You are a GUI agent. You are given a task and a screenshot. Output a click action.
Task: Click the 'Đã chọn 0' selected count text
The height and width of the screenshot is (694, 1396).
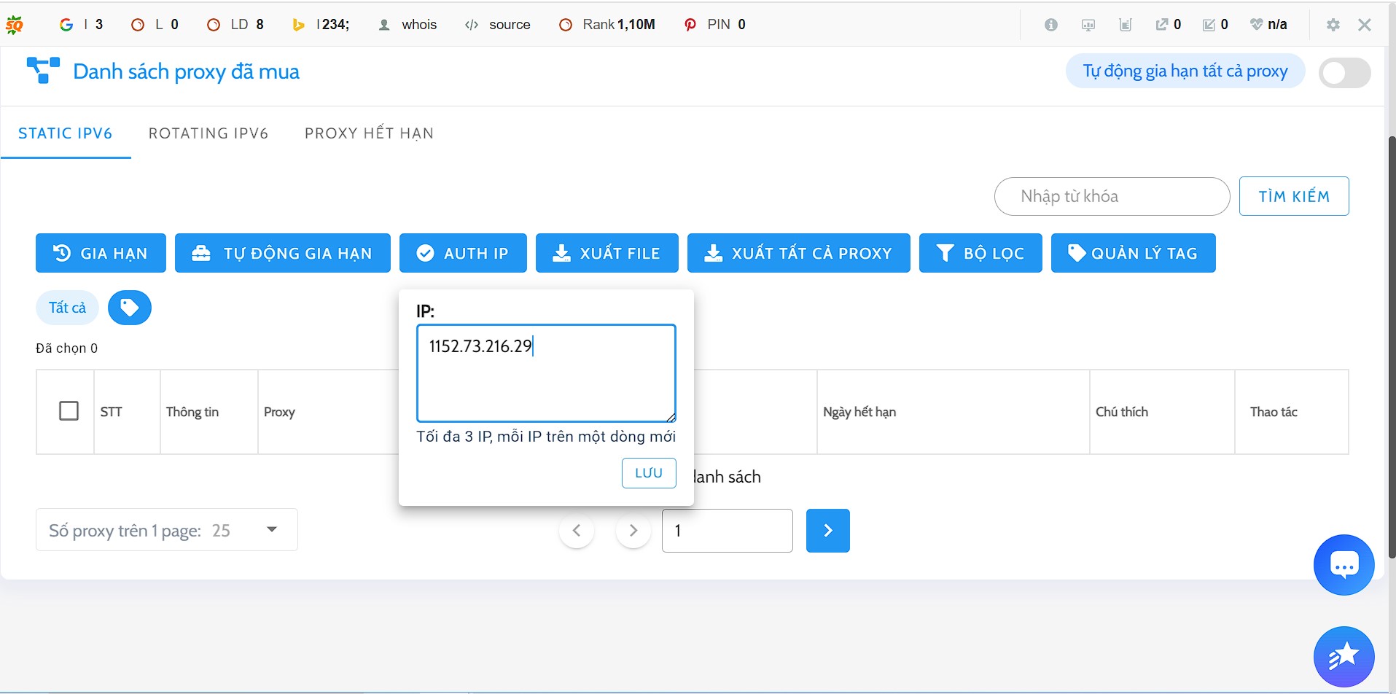point(67,348)
